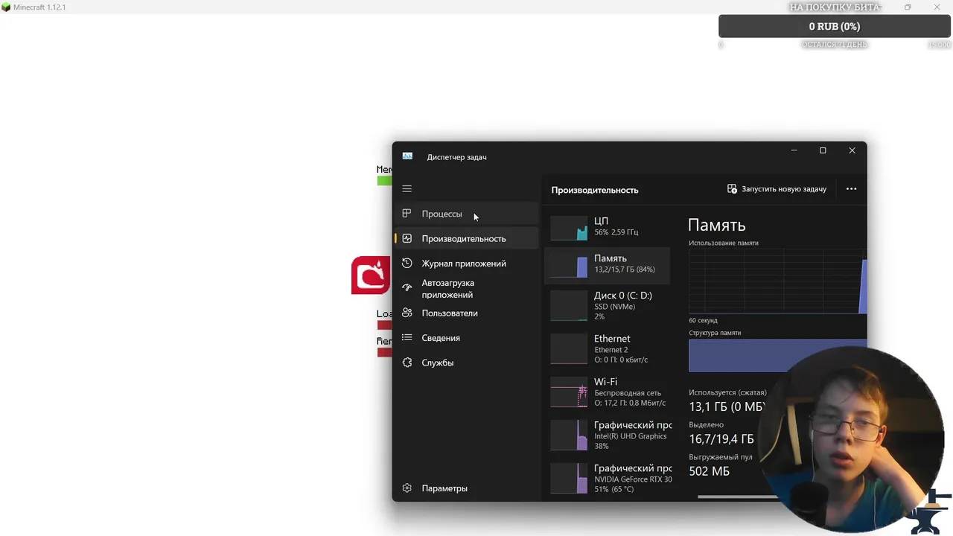Image resolution: width=953 pixels, height=536 pixels.
Task: Click the horizontal scrollbar under memory details
Action: pos(737,497)
